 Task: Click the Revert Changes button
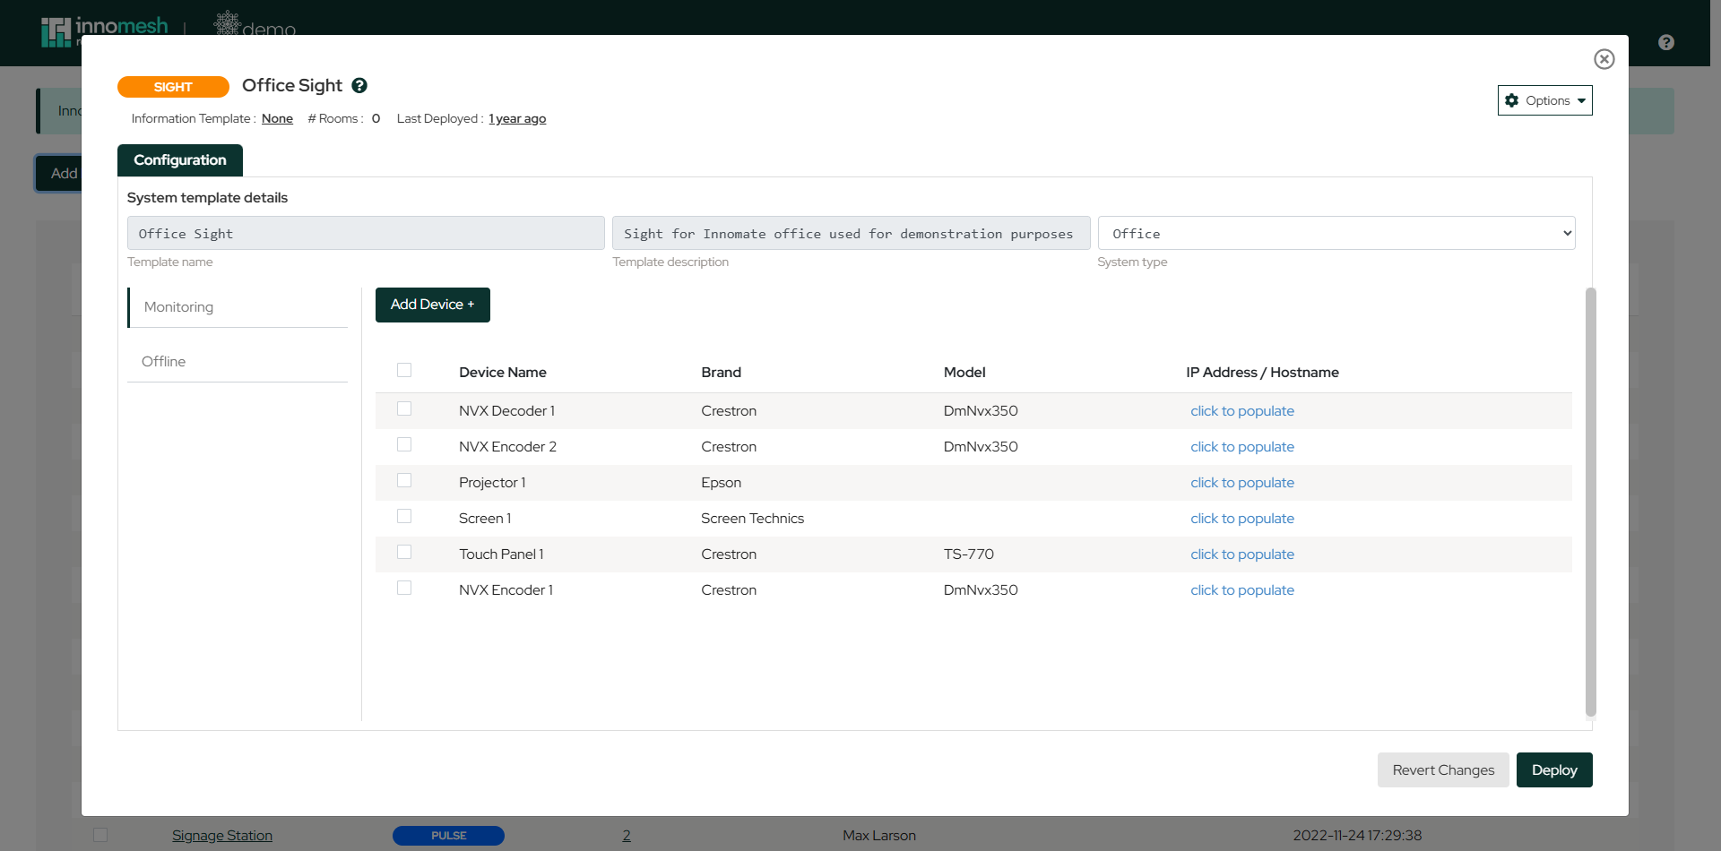[x=1443, y=770]
